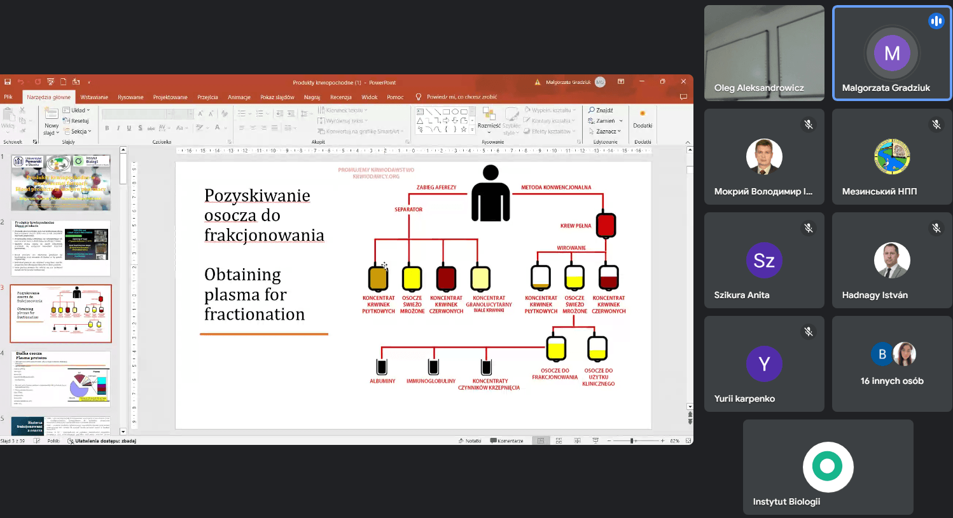Open the Układ layout dropdown
This screenshot has height=518, width=953.
coord(75,110)
